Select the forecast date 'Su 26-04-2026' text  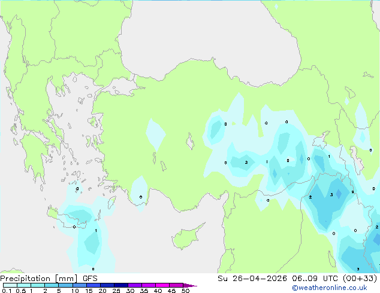[252, 279]
